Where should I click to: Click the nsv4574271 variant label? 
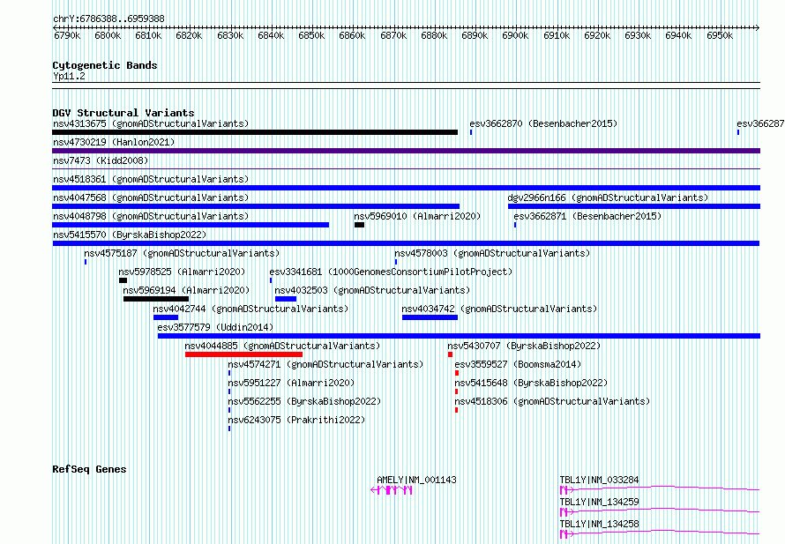(x=325, y=364)
